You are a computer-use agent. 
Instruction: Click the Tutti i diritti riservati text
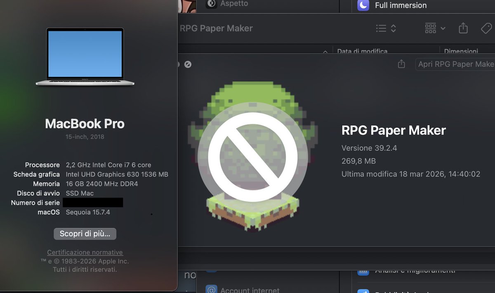click(85, 269)
